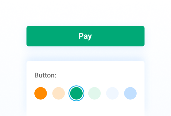Pick the light sky blue swatch

coord(130,93)
